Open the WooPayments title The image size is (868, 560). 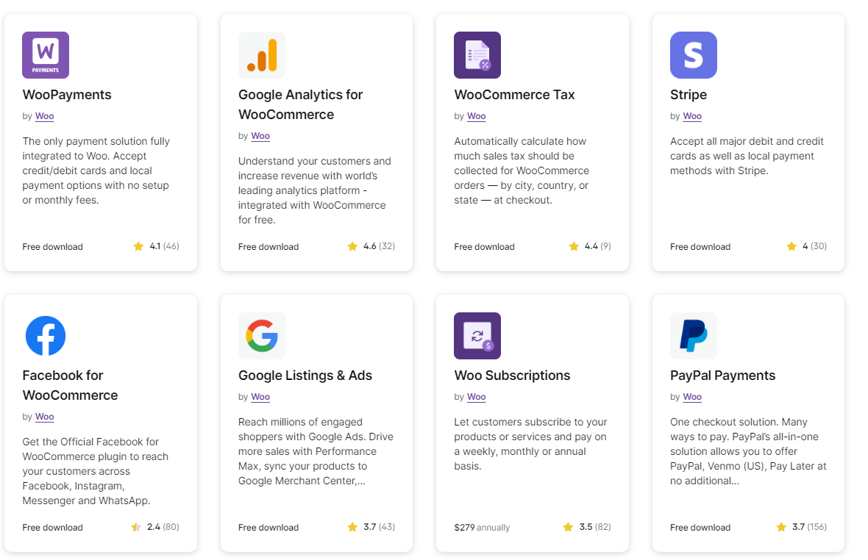[67, 95]
